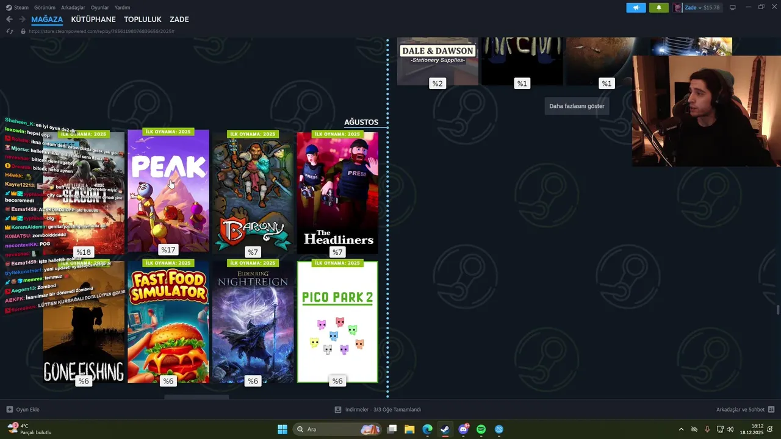
Task: Open Discord from the taskbar
Action: click(x=463, y=429)
